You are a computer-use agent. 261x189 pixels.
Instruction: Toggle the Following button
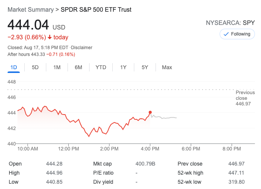click(237, 34)
